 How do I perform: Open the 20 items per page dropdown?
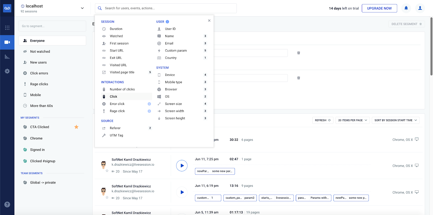pyautogui.click(x=353, y=120)
